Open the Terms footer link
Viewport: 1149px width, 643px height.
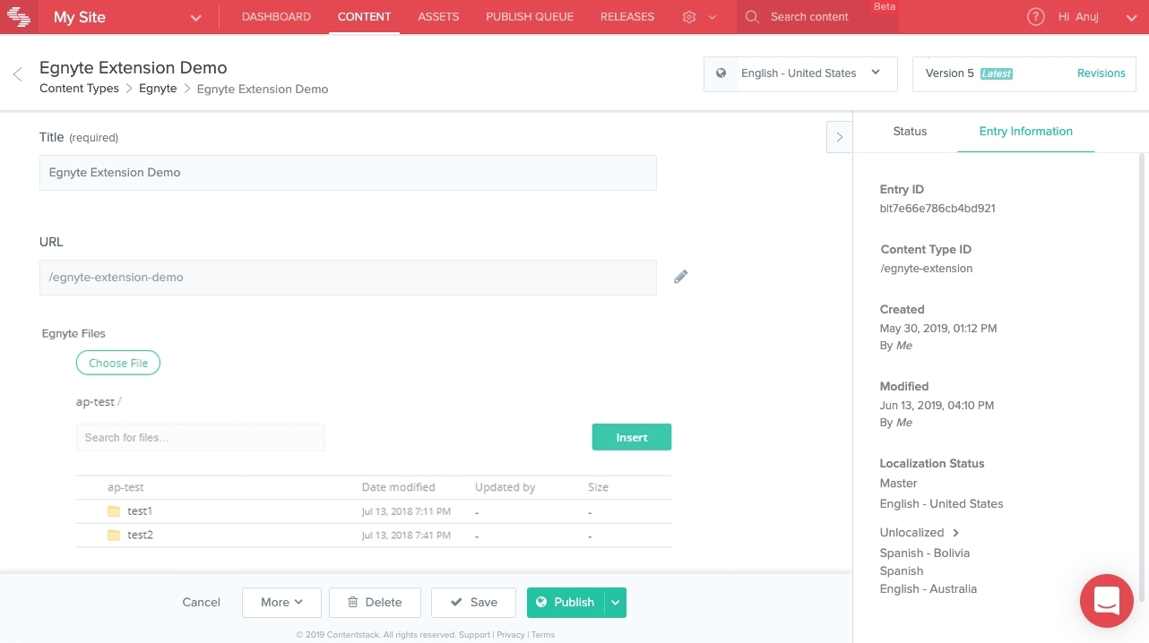click(543, 635)
